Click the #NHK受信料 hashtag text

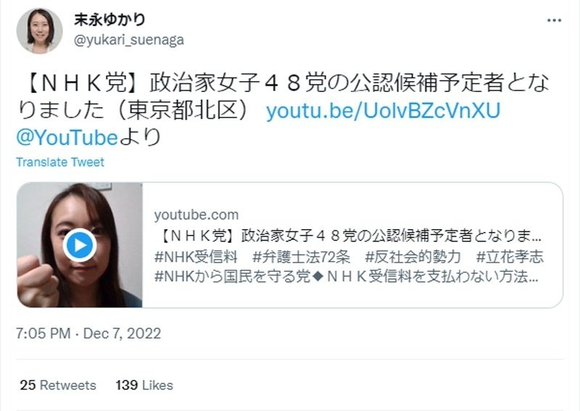(x=196, y=257)
